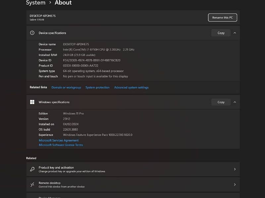The width and height of the screenshot is (265, 198).
Task: Click 'Control this device from another device' description
Action: point(62,187)
